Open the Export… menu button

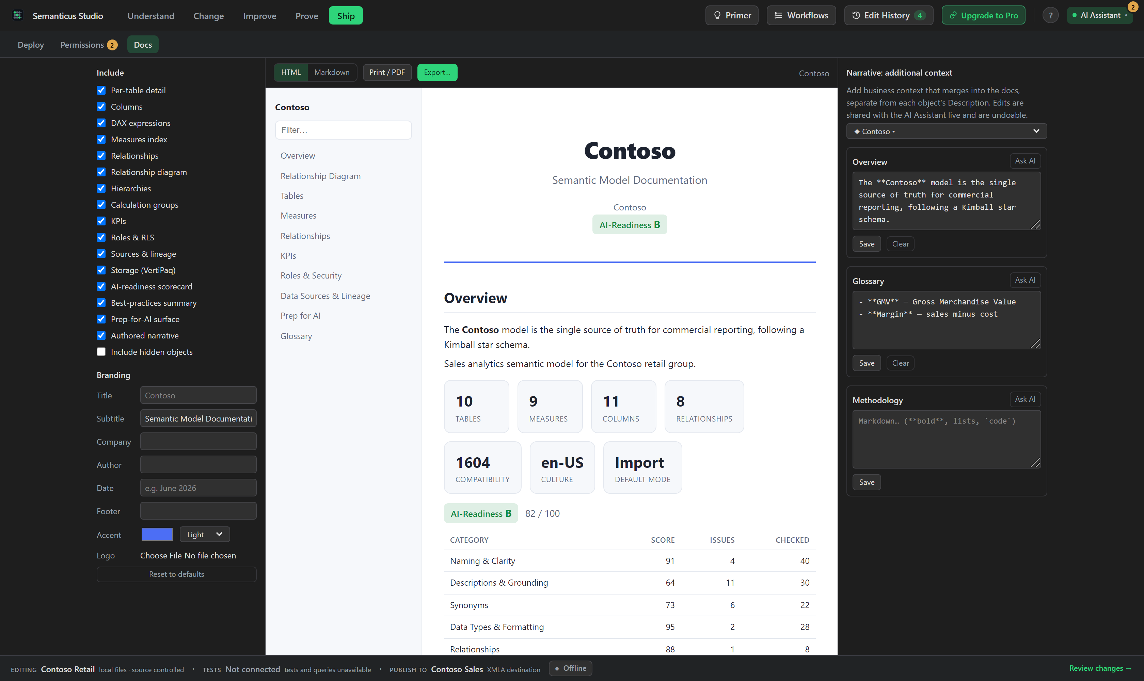(x=437, y=73)
